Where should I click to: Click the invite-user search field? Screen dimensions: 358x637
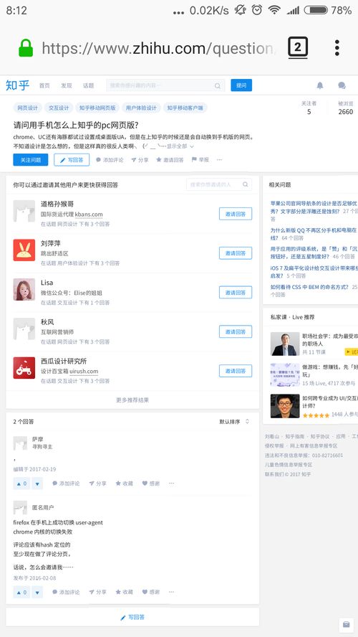(x=219, y=184)
